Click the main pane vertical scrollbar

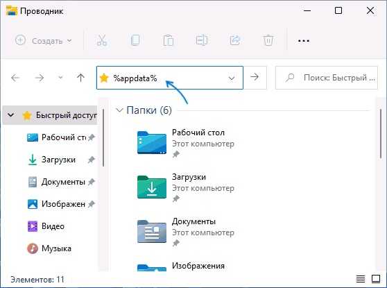381,133
